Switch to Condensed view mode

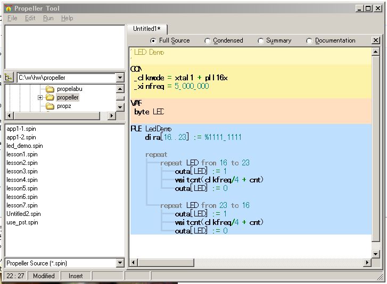click(x=208, y=41)
